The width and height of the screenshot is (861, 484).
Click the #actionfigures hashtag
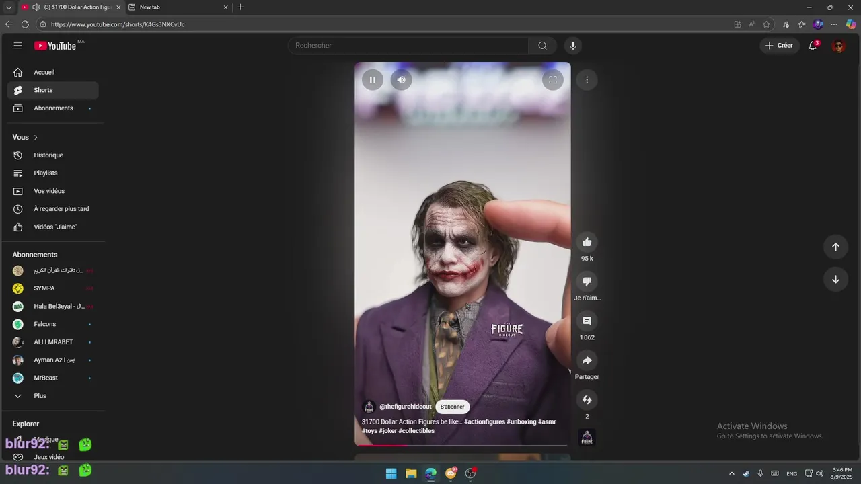pyautogui.click(x=484, y=422)
